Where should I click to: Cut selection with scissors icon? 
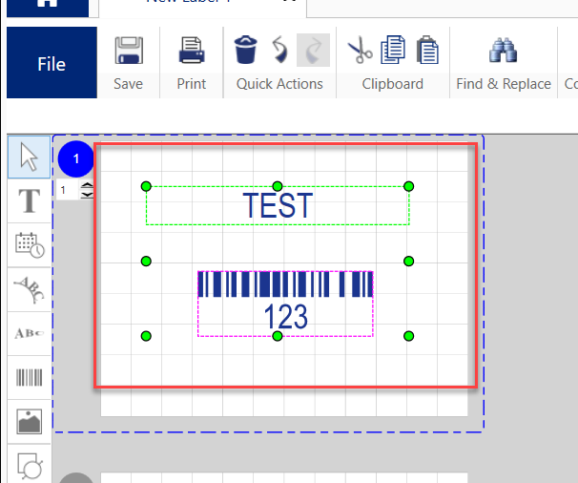pos(360,50)
